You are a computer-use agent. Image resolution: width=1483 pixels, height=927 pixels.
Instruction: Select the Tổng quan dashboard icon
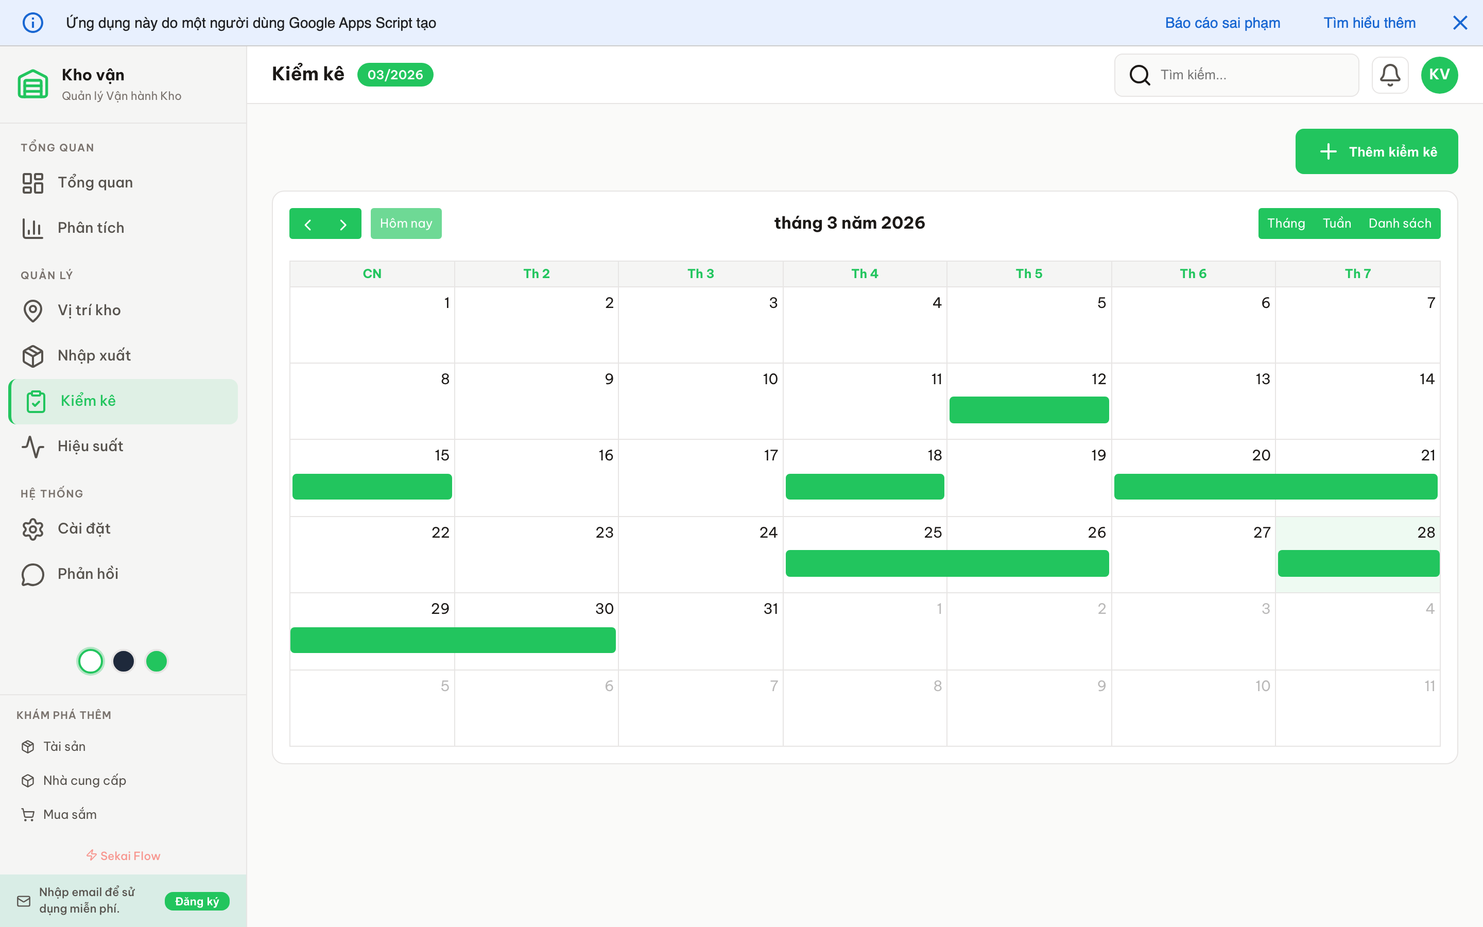click(x=33, y=182)
